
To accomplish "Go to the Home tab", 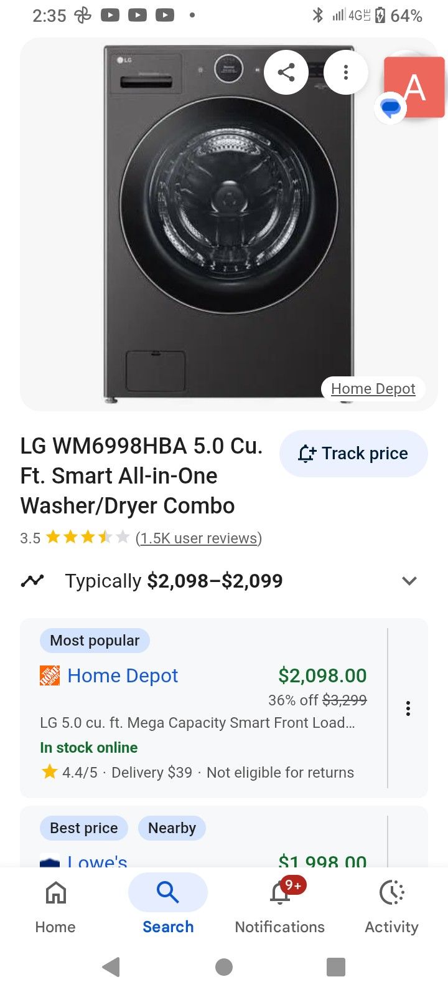I will point(55,907).
